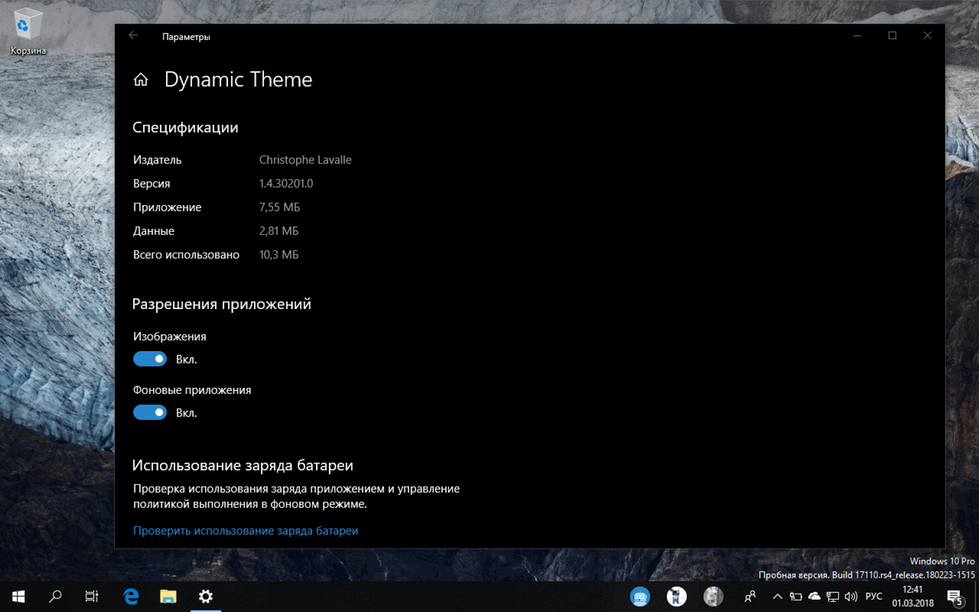Disable the Фоновые приложения toggle
979x612 pixels.
tap(150, 412)
